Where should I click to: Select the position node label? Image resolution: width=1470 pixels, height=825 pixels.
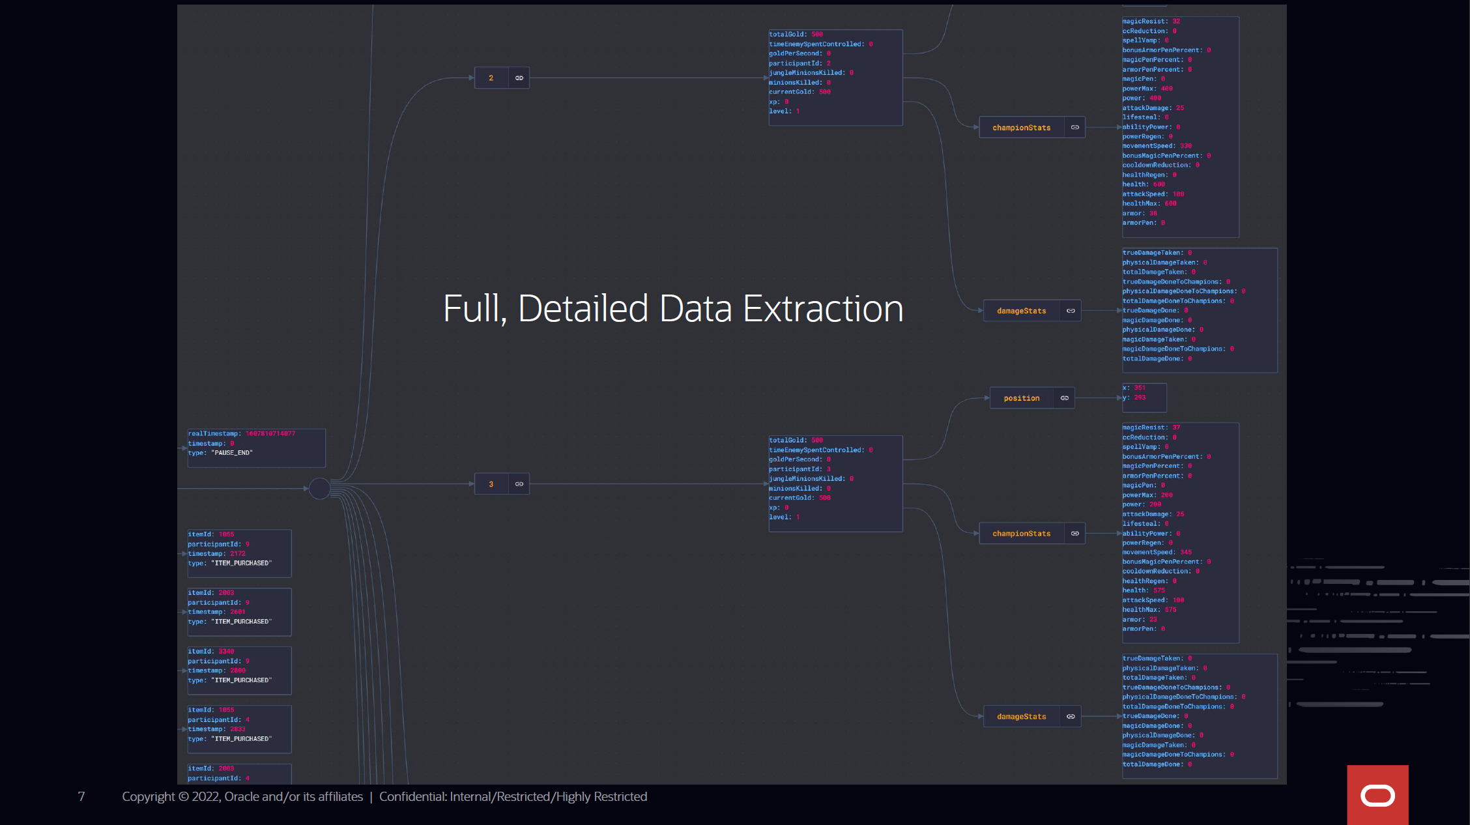tap(1021, 398)
